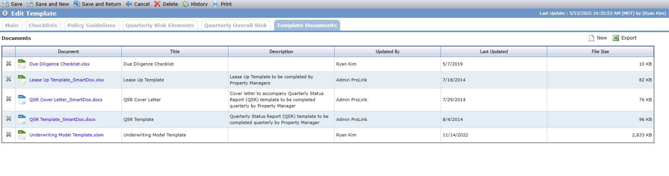Image resolution: width=669 pixels, height=176 pixels.
Task: Open the Checklists tab
Action: [x=43, y=25]
